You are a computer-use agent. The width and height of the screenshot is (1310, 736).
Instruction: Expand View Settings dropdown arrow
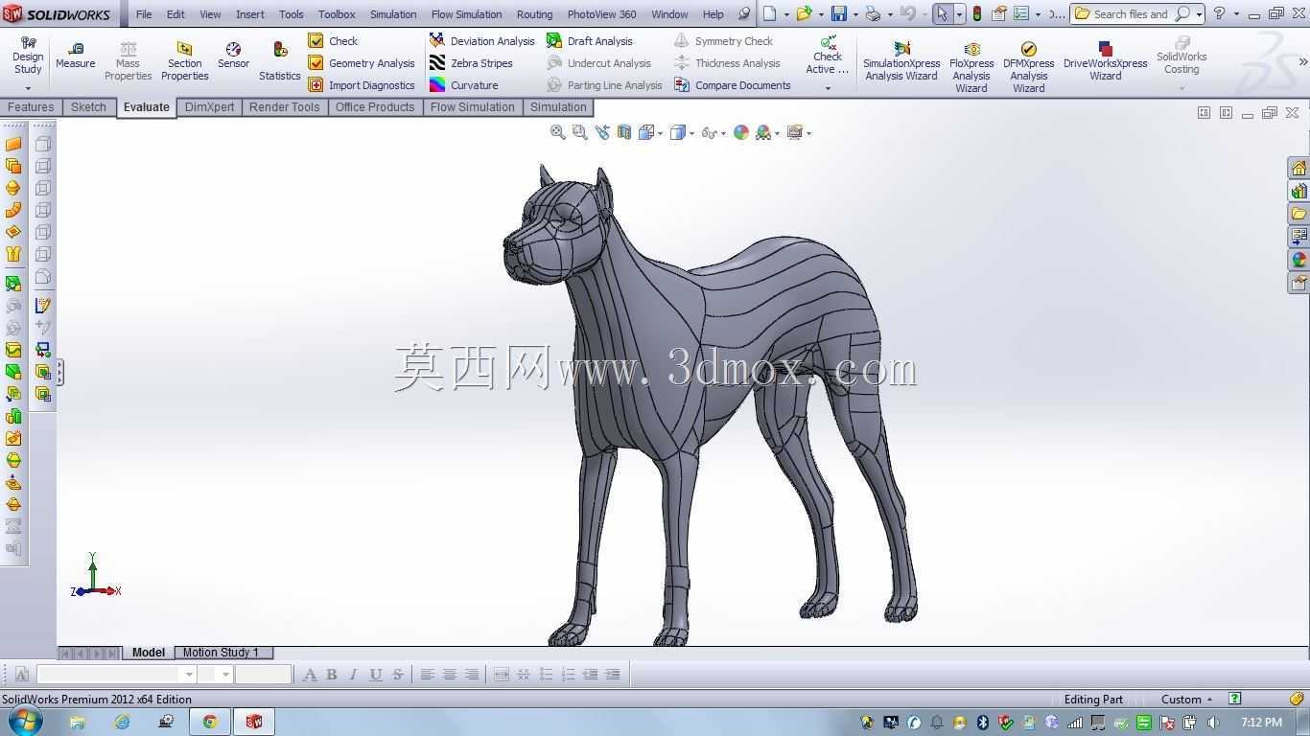point(809,133)
